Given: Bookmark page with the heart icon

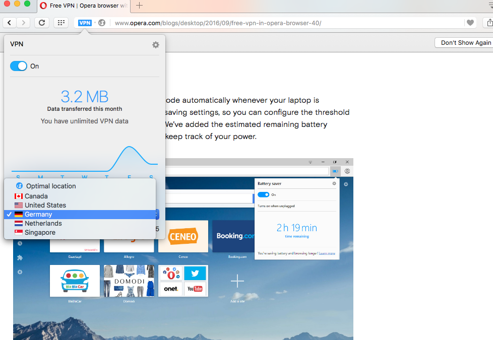Looking at the screenshot, I should [470, 23].
